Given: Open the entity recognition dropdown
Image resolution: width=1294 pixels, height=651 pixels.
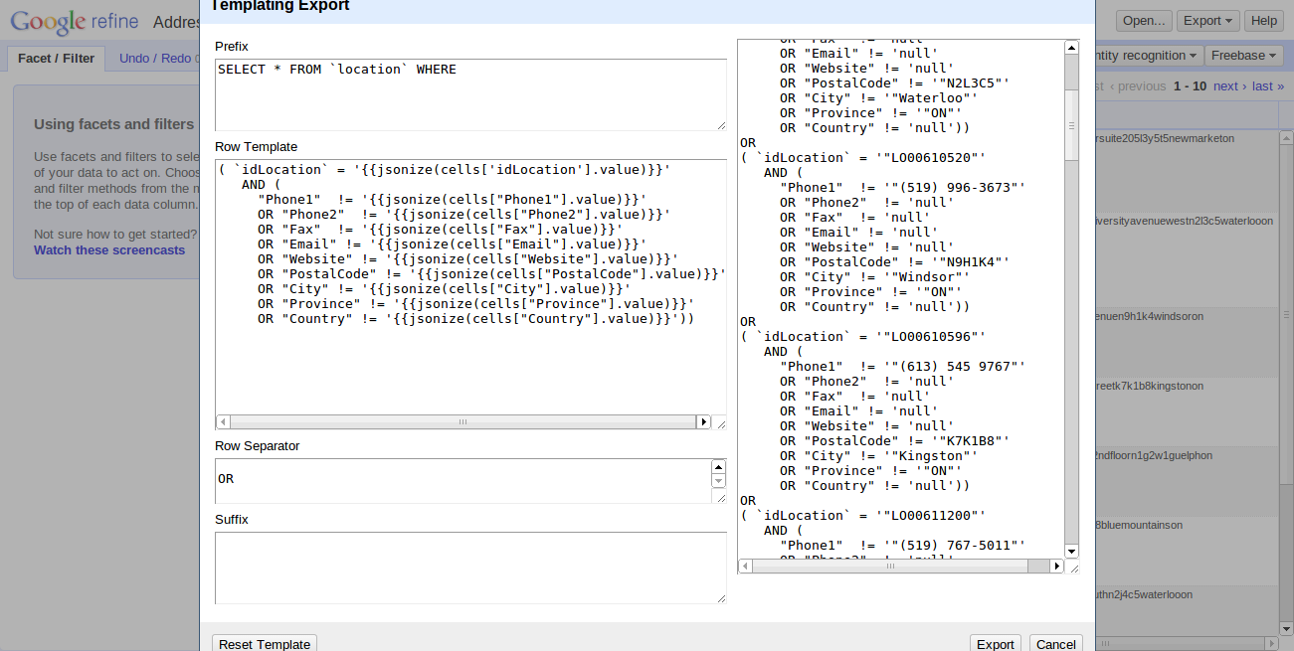Looking at the screenshot, I should pyautogui.click(x=1150, y=56).
